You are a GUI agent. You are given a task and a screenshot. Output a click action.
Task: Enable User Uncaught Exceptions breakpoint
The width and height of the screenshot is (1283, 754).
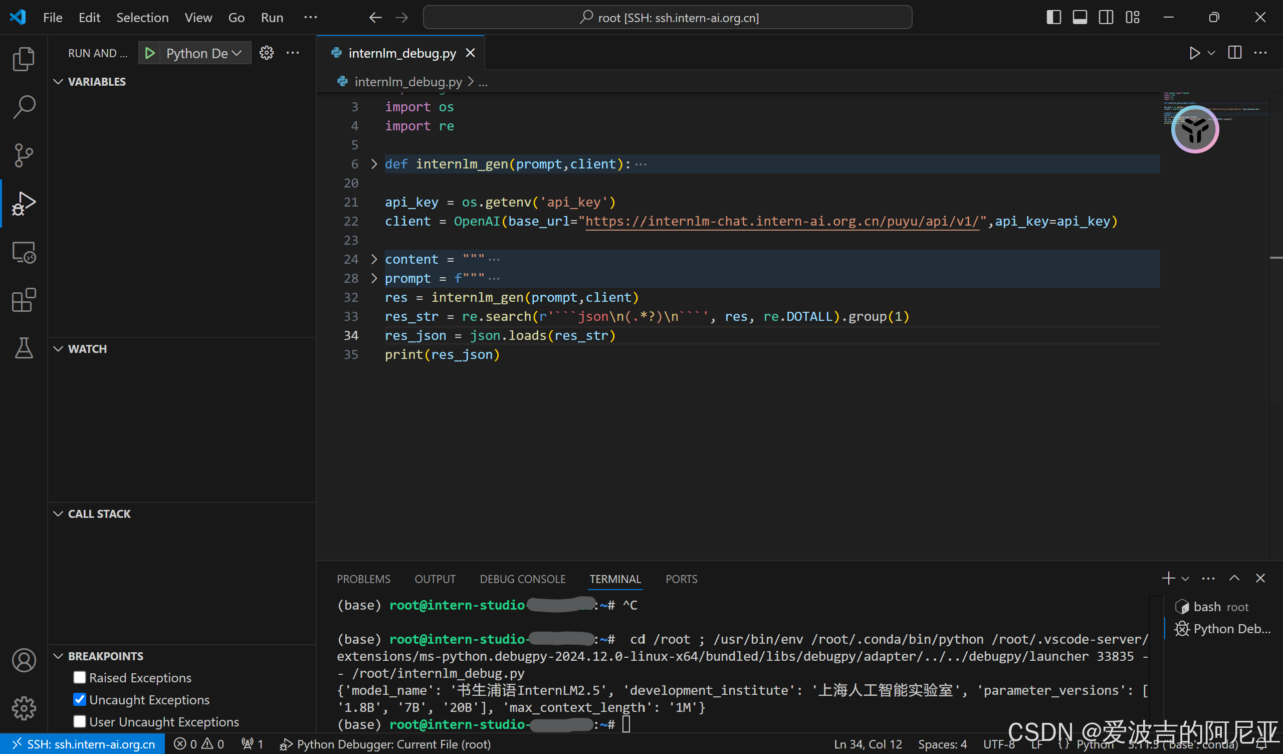pyautogui.click(x=79, y=721)
